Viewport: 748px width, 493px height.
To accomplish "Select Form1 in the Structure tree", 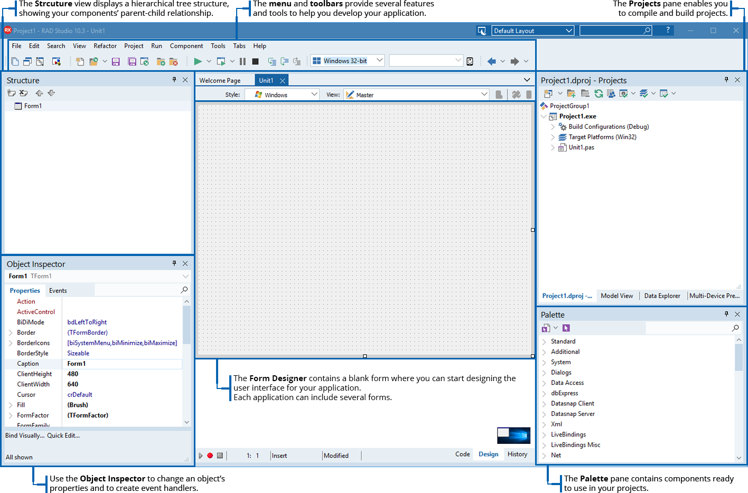I will tap(33, 106).
